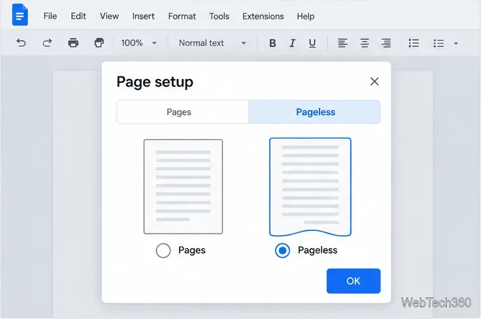
Task: Insert a bulleted list
Action: click(438, 43)
